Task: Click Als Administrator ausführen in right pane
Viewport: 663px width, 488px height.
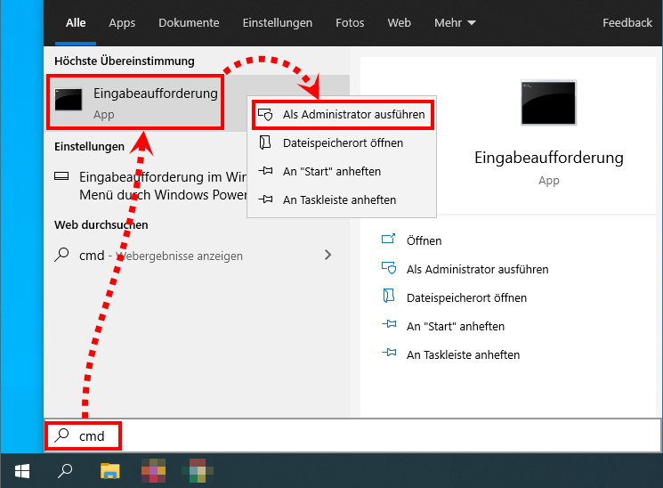Action: pyautogui.click(x=477, y=269)
